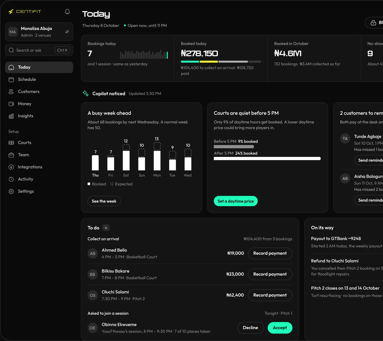Click the To do count badge 4
Viewport: 383px width, 341px height.
pos(106,228)
